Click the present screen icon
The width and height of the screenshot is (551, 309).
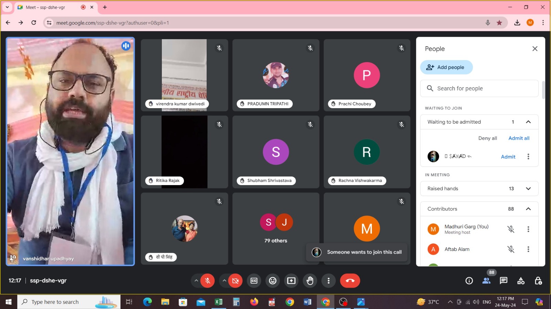tap(291, 281)
